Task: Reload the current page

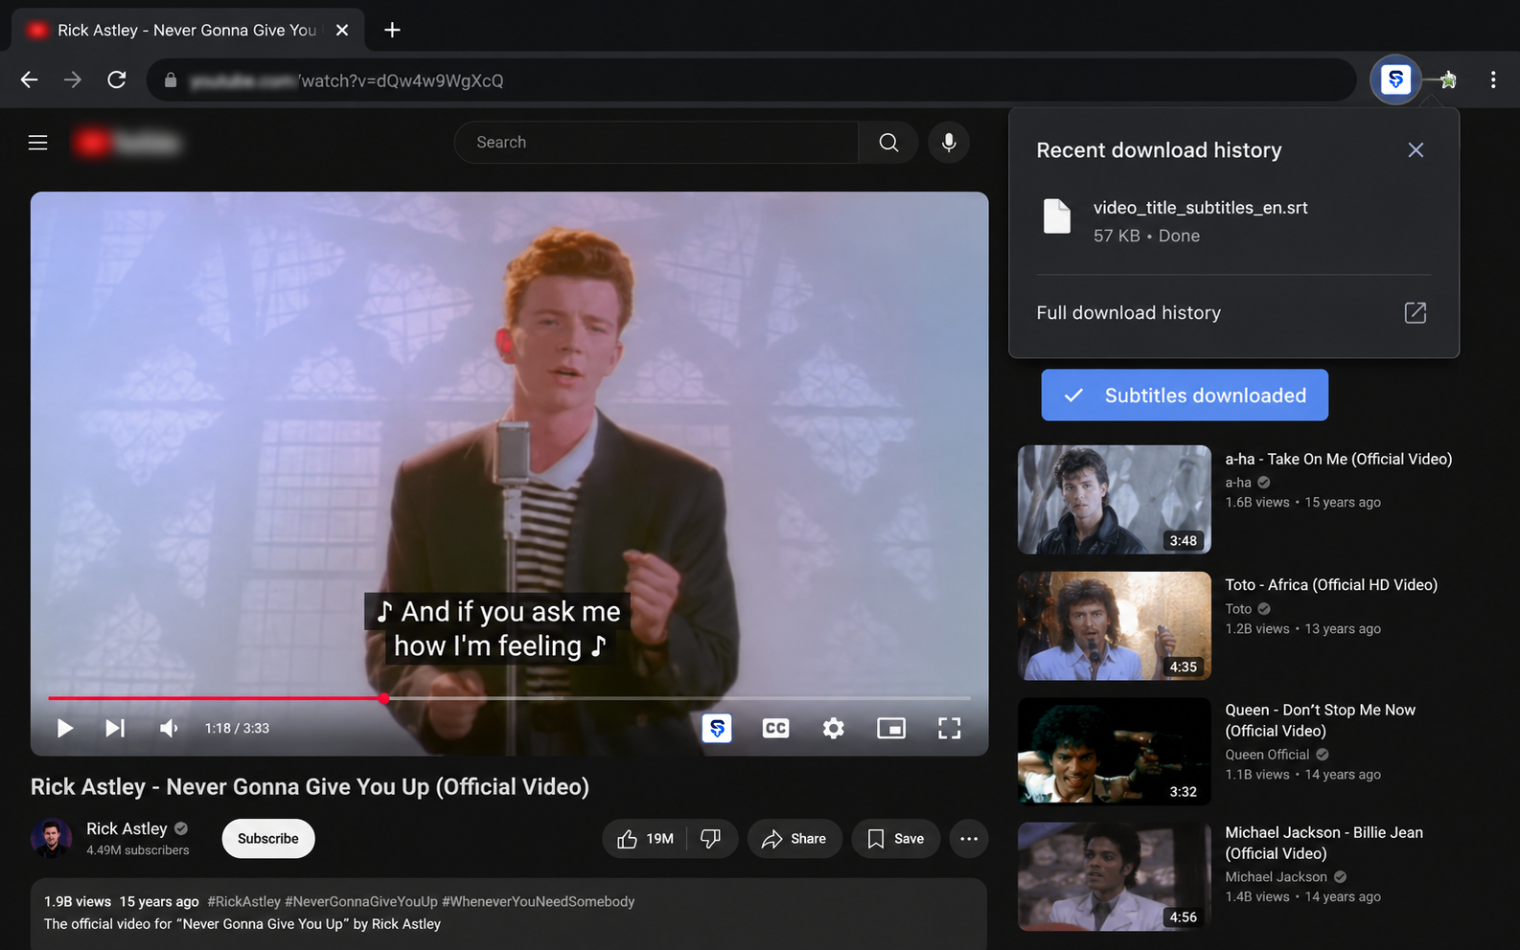Action: (x=117, y=79)
